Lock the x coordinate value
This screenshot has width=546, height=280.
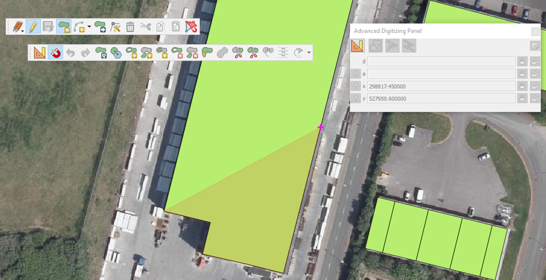click(522, 86)
